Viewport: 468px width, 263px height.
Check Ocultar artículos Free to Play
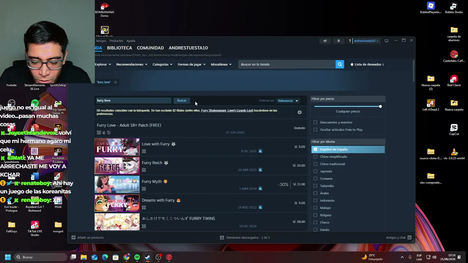(316, 130)
